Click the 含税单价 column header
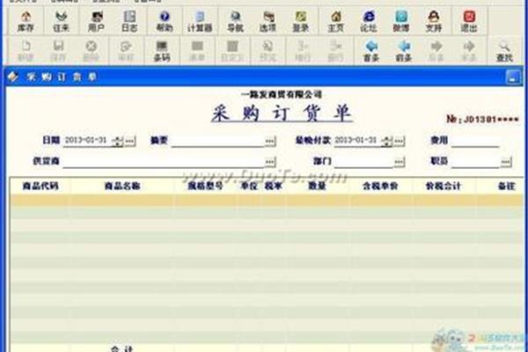 point(380,186)
